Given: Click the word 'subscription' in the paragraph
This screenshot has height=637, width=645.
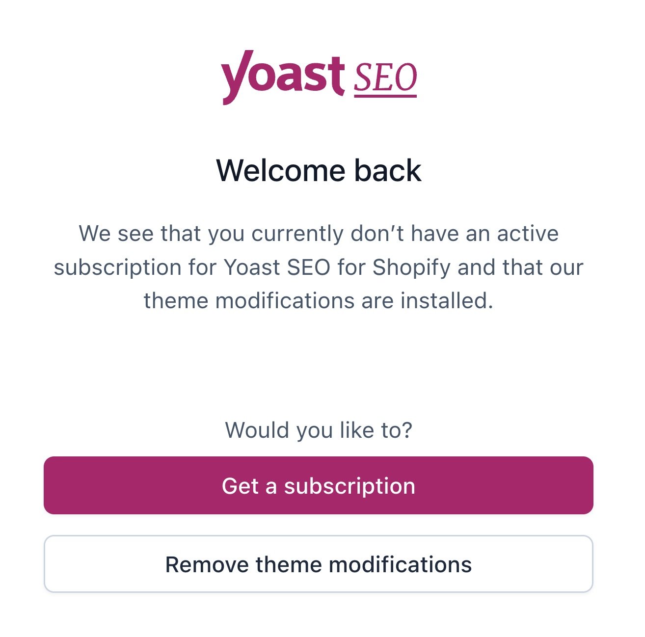Looking at the screenshot, I should [x=117, y=268].
